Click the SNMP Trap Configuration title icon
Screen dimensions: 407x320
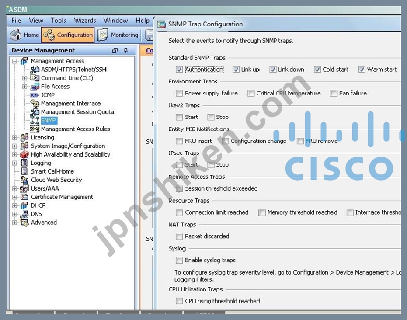[x=161, y=24]
